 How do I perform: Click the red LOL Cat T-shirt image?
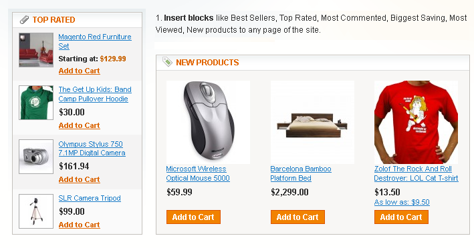416,123
